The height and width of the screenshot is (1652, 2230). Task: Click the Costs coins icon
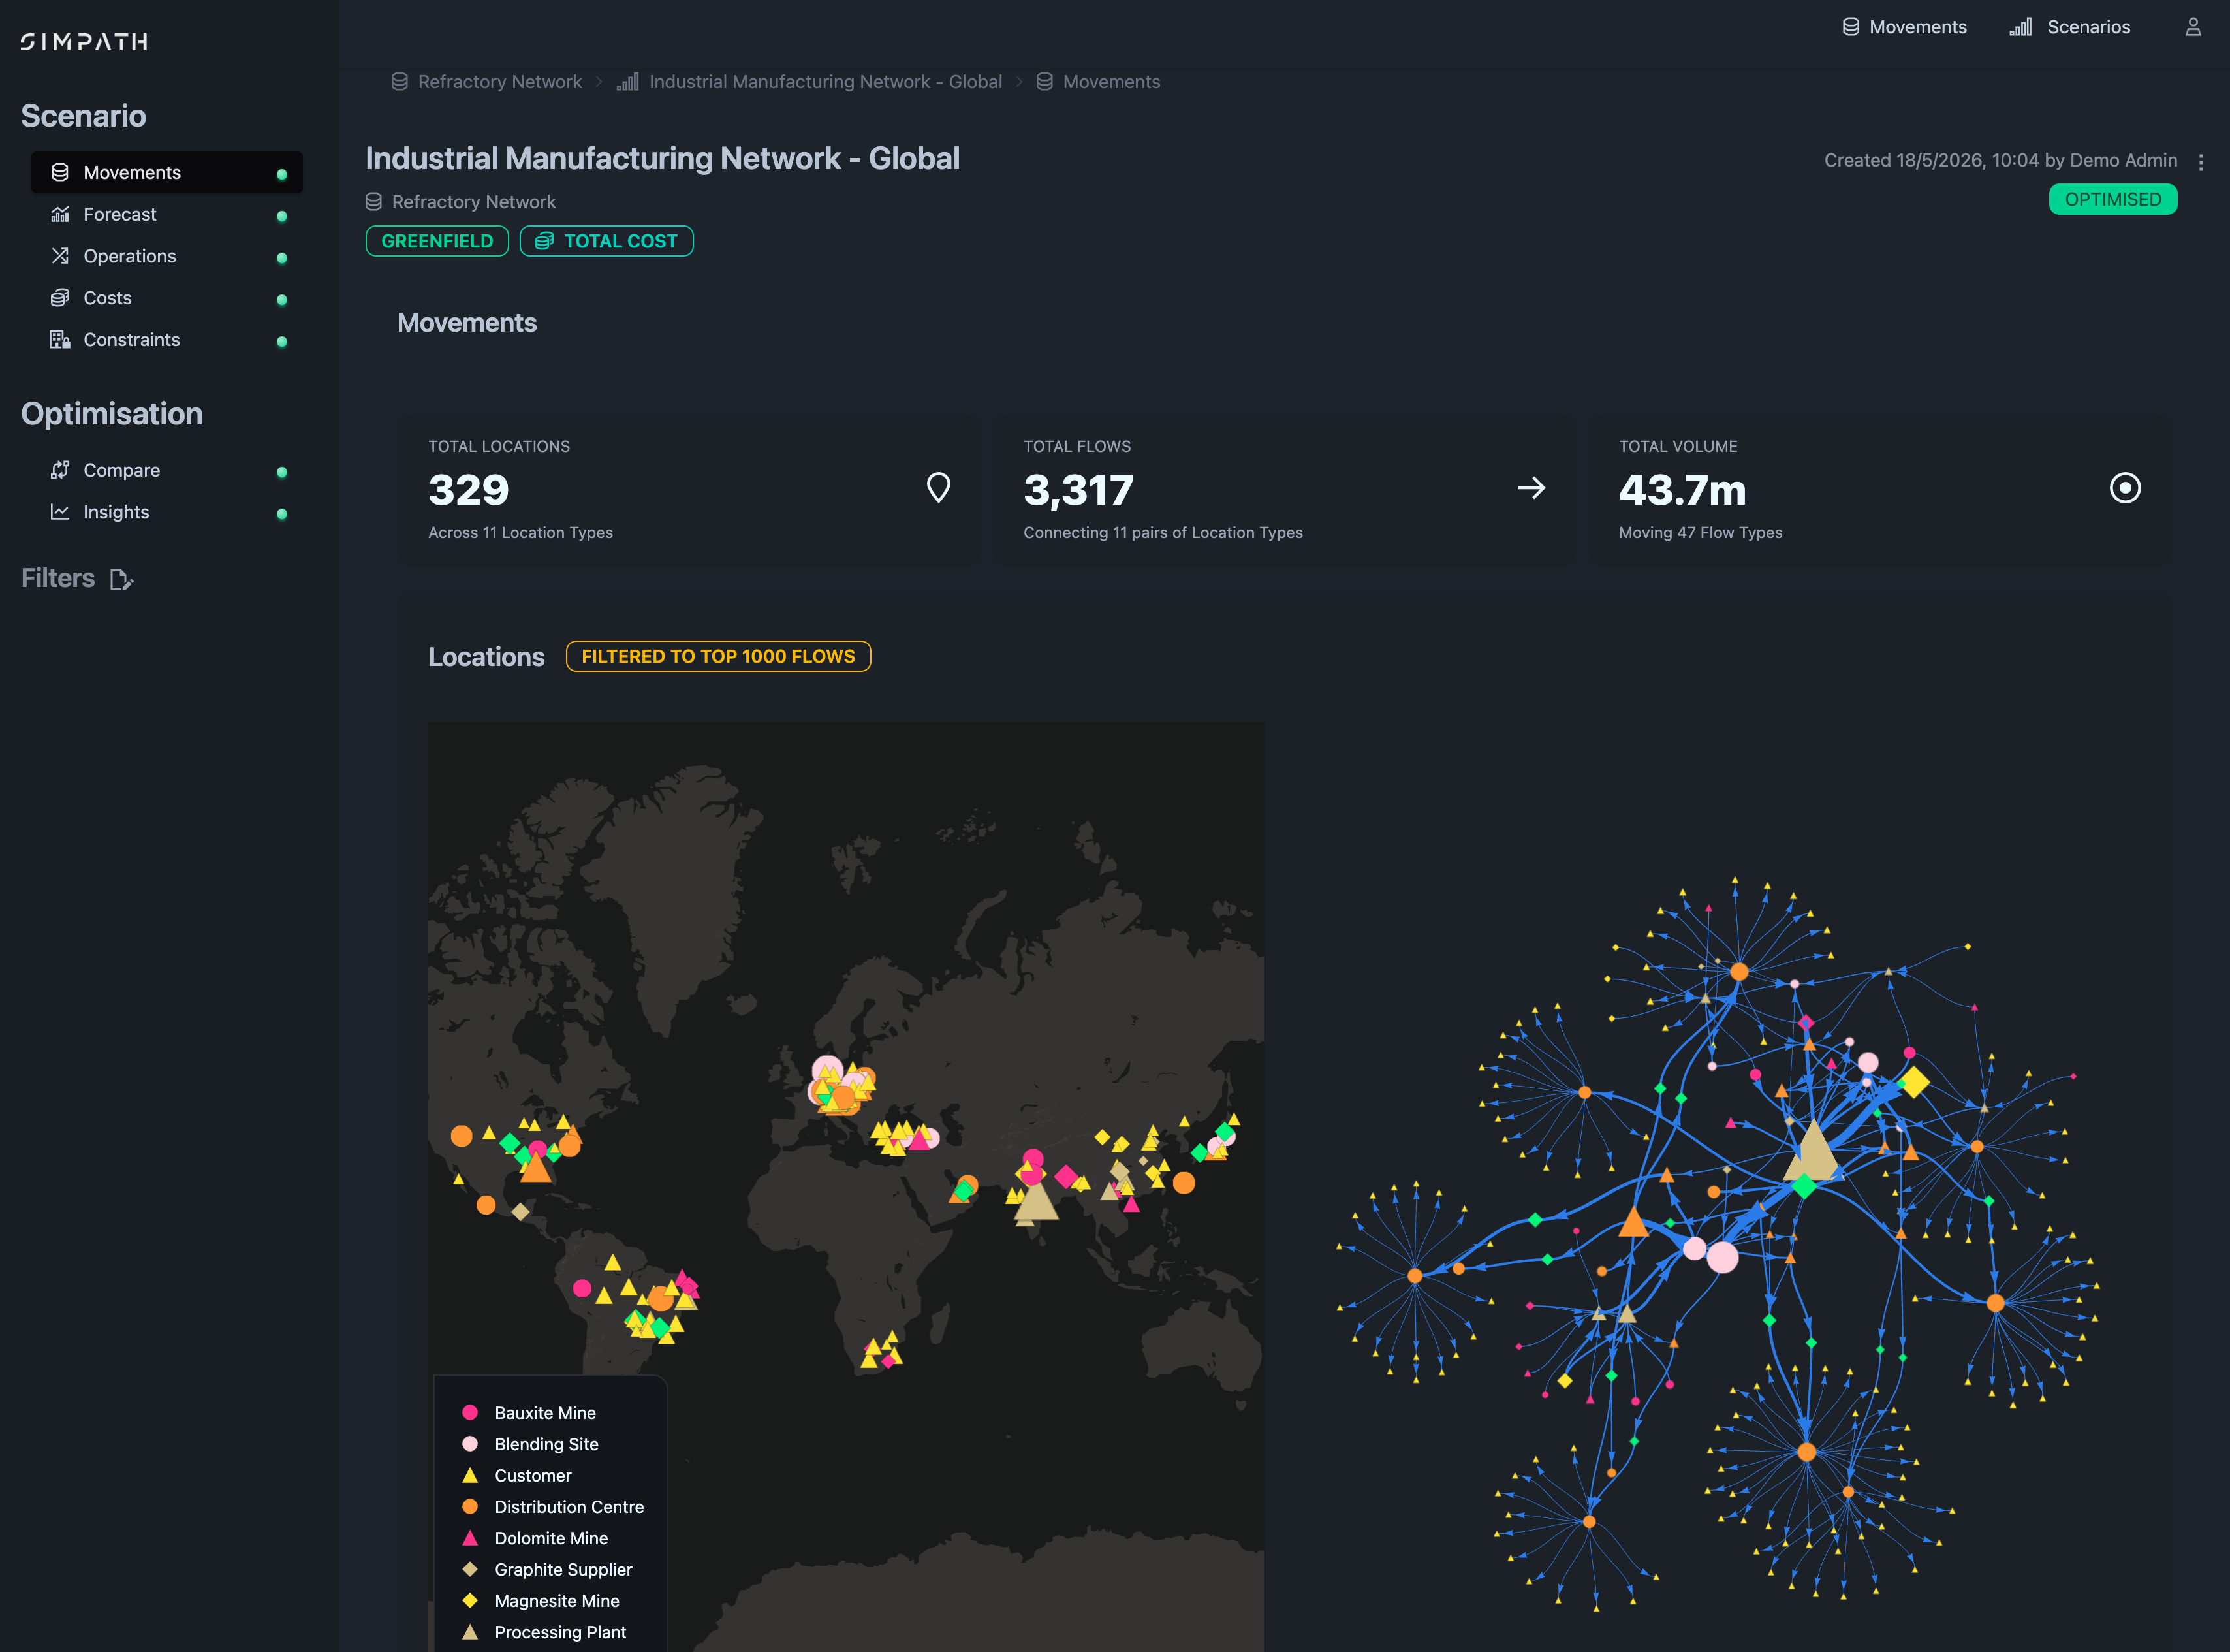click(x=60, y=298)
